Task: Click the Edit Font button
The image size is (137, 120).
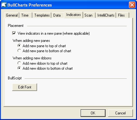Action: (25, 87)
